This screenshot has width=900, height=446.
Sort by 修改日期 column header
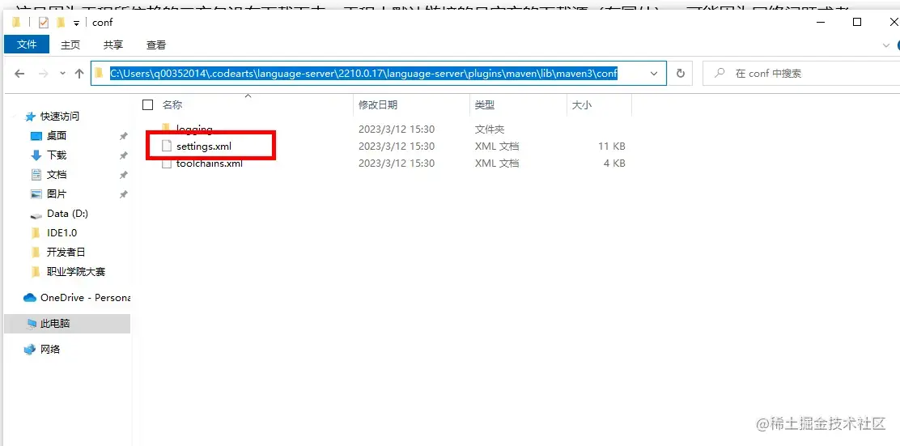(x=378, y=105)
